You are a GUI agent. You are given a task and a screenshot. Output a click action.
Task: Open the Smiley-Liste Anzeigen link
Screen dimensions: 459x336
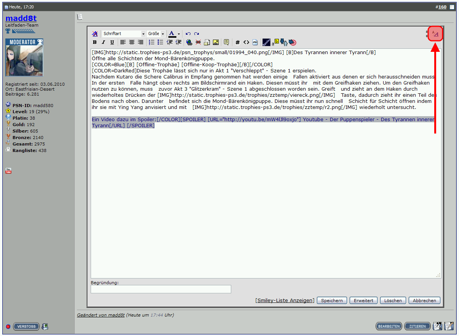pyautogui.click(x=285, y=301)
